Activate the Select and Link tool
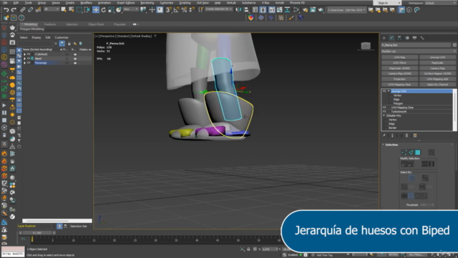Screen dimensions: 458x258 point(23,9)
